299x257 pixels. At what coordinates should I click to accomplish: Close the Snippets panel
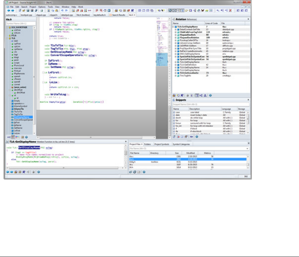coord(249,100)
